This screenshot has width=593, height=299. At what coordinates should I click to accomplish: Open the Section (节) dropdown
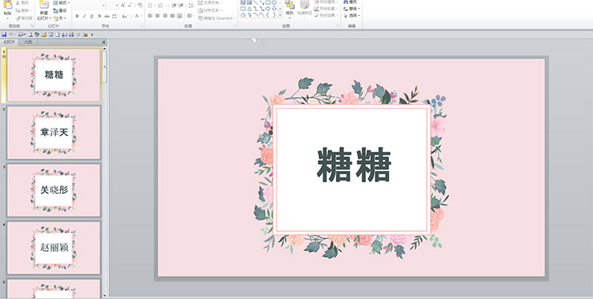(x=60, y=18)
